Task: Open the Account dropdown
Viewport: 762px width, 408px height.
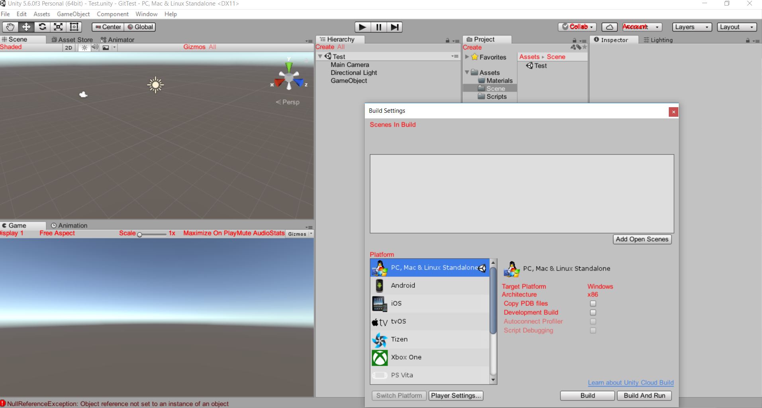Action: point(642,27)
